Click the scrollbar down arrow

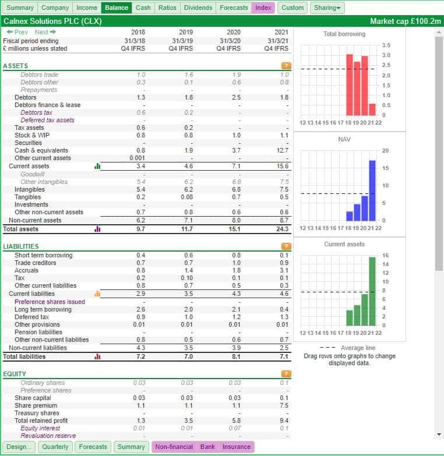[x=439, y=434]
